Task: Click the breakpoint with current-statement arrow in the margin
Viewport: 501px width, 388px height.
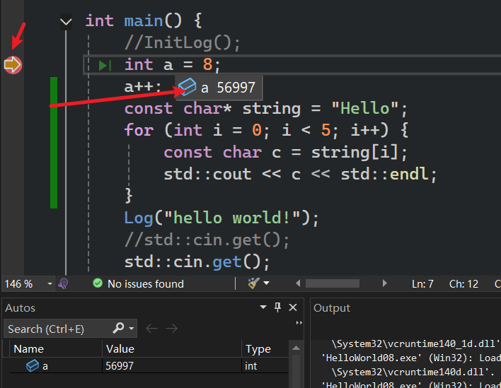Action: pos(13,65)
